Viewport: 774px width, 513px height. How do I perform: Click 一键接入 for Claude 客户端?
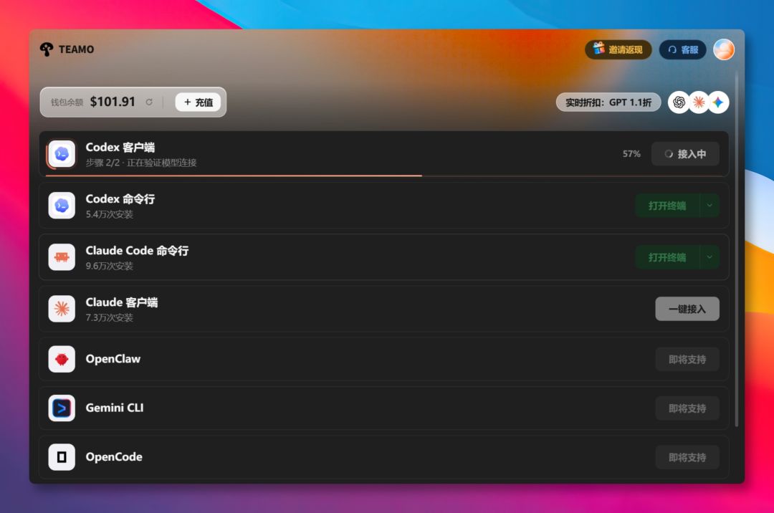point(687,309)
